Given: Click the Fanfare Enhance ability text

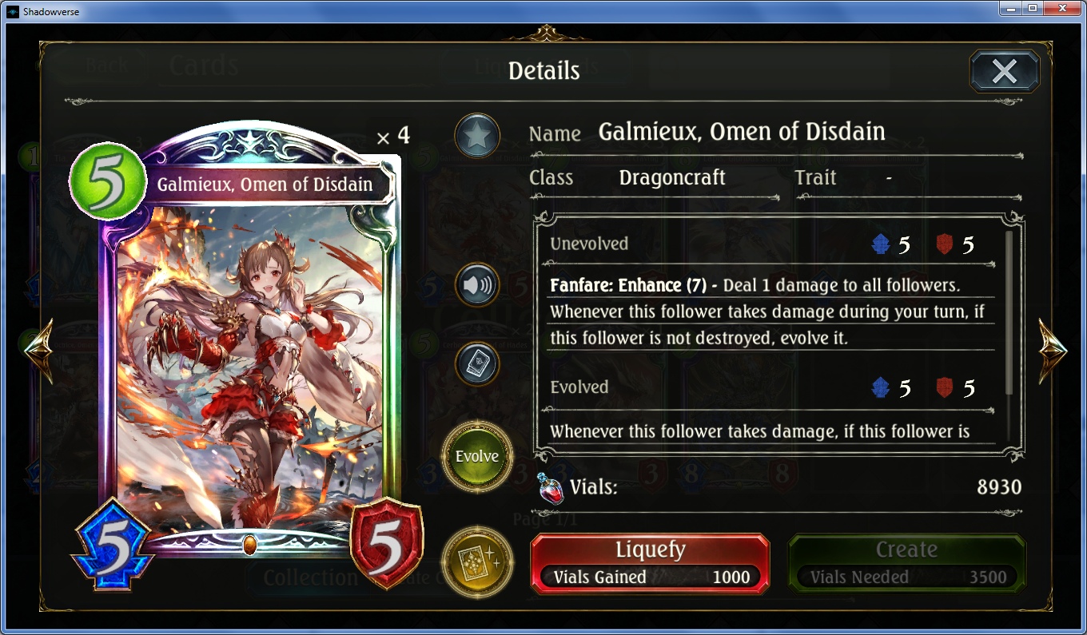Looking at the screenshot, I should (628, 285).
